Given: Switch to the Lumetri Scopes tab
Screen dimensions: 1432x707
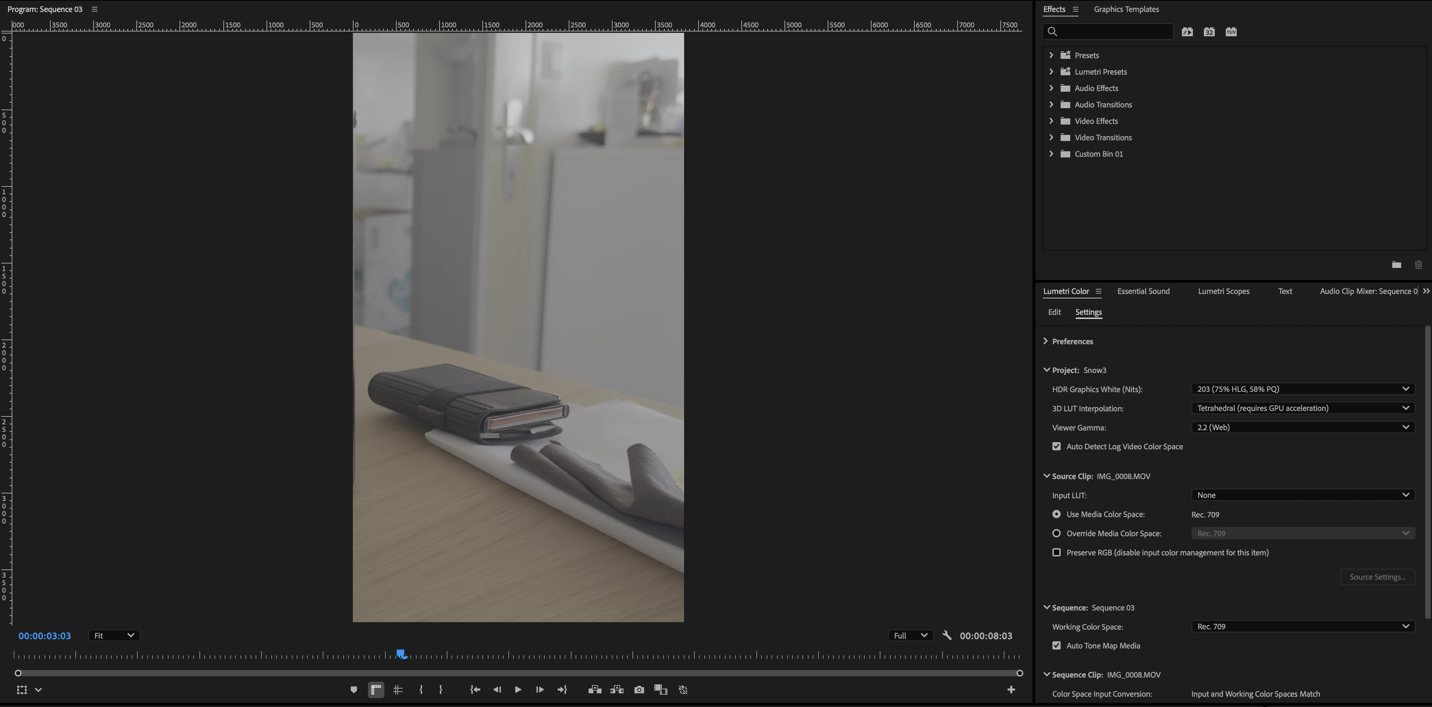Looking at the screenshot, I should 1223,291.
